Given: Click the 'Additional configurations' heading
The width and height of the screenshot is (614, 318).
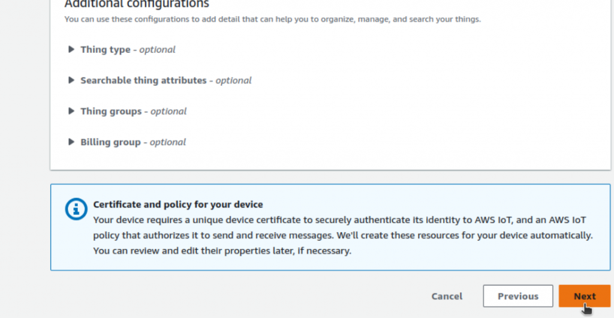Looking at the screenshot, I should click(x=137, y=4).
